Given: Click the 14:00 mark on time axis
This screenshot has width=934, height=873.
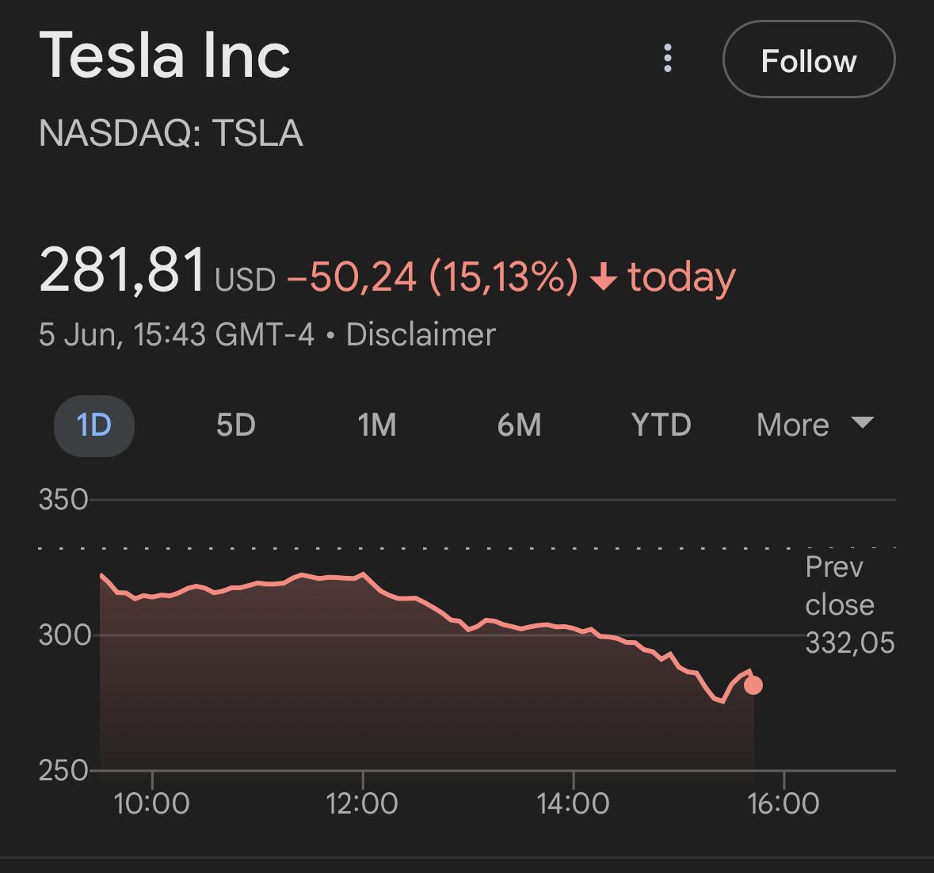Looking at the screenshot, I should point(573,803).
